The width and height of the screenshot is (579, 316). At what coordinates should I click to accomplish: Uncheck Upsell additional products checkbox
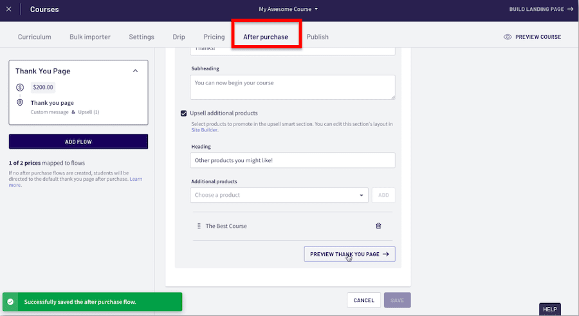[x=184, y=113]
